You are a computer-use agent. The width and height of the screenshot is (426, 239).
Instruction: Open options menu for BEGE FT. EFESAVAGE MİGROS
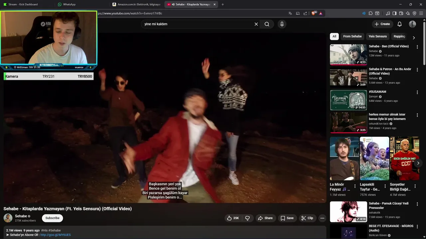(x=417, y=226)
